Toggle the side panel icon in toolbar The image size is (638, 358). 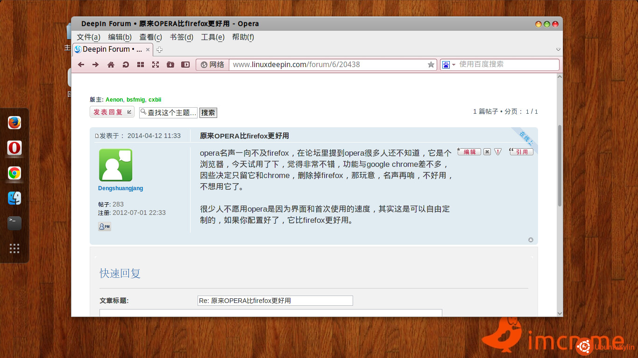click(x=185, y=65)
